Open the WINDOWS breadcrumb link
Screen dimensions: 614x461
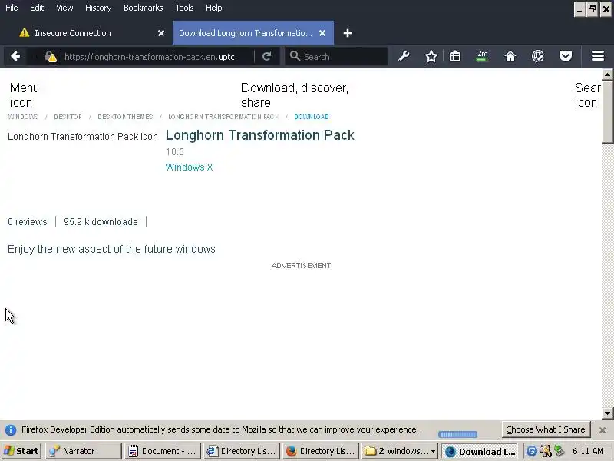[23, 117]
